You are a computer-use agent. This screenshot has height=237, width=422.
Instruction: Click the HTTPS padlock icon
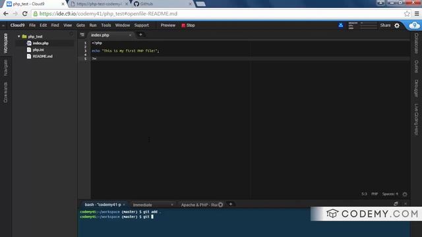tap(36, 14)
